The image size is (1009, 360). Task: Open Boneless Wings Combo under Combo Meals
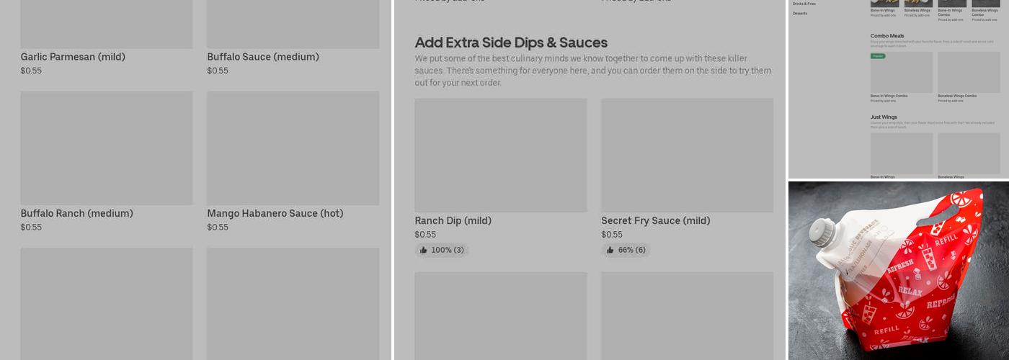[968, 73]
